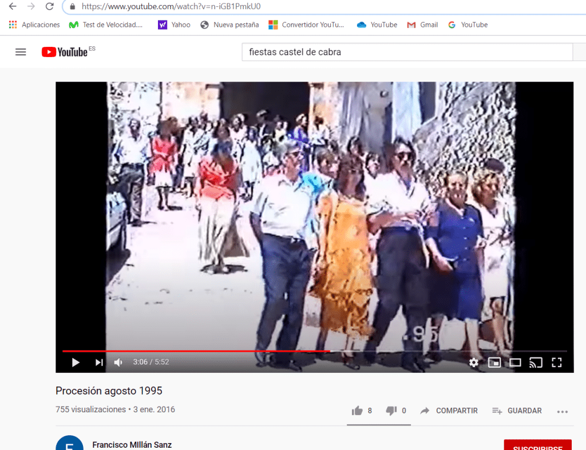
Task: Enter fullscreen mode on the player
Action: pos(556,363)
